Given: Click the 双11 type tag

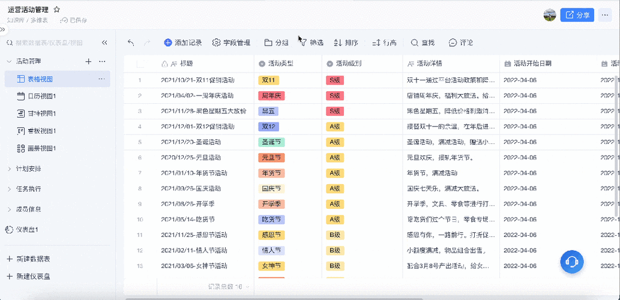Looking at the screenshot, I should coord(268,80).
